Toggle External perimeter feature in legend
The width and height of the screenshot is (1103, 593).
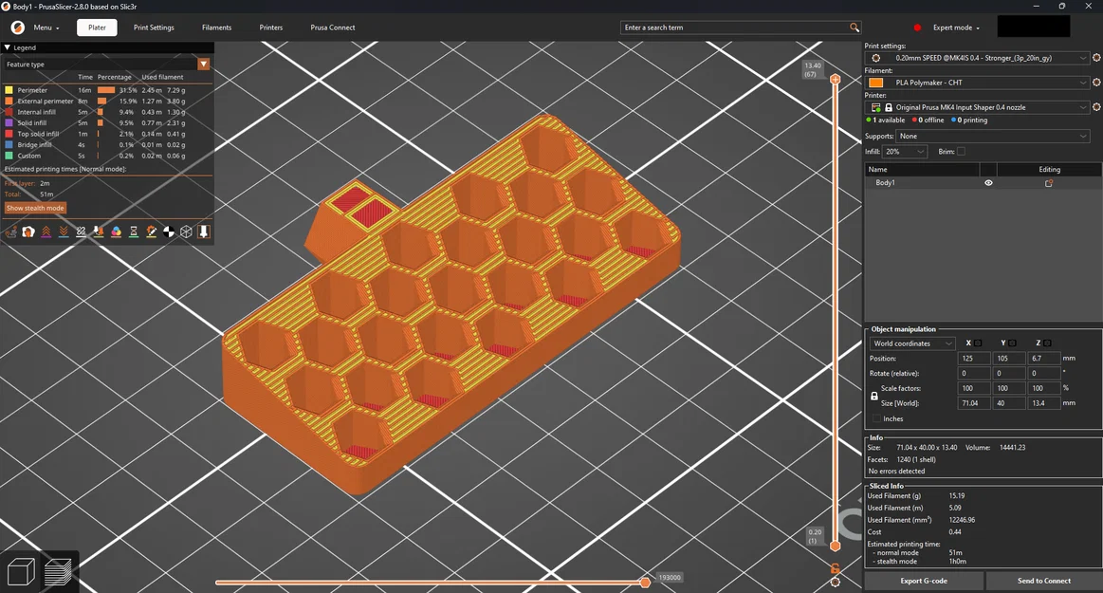(x=95, y=102)
